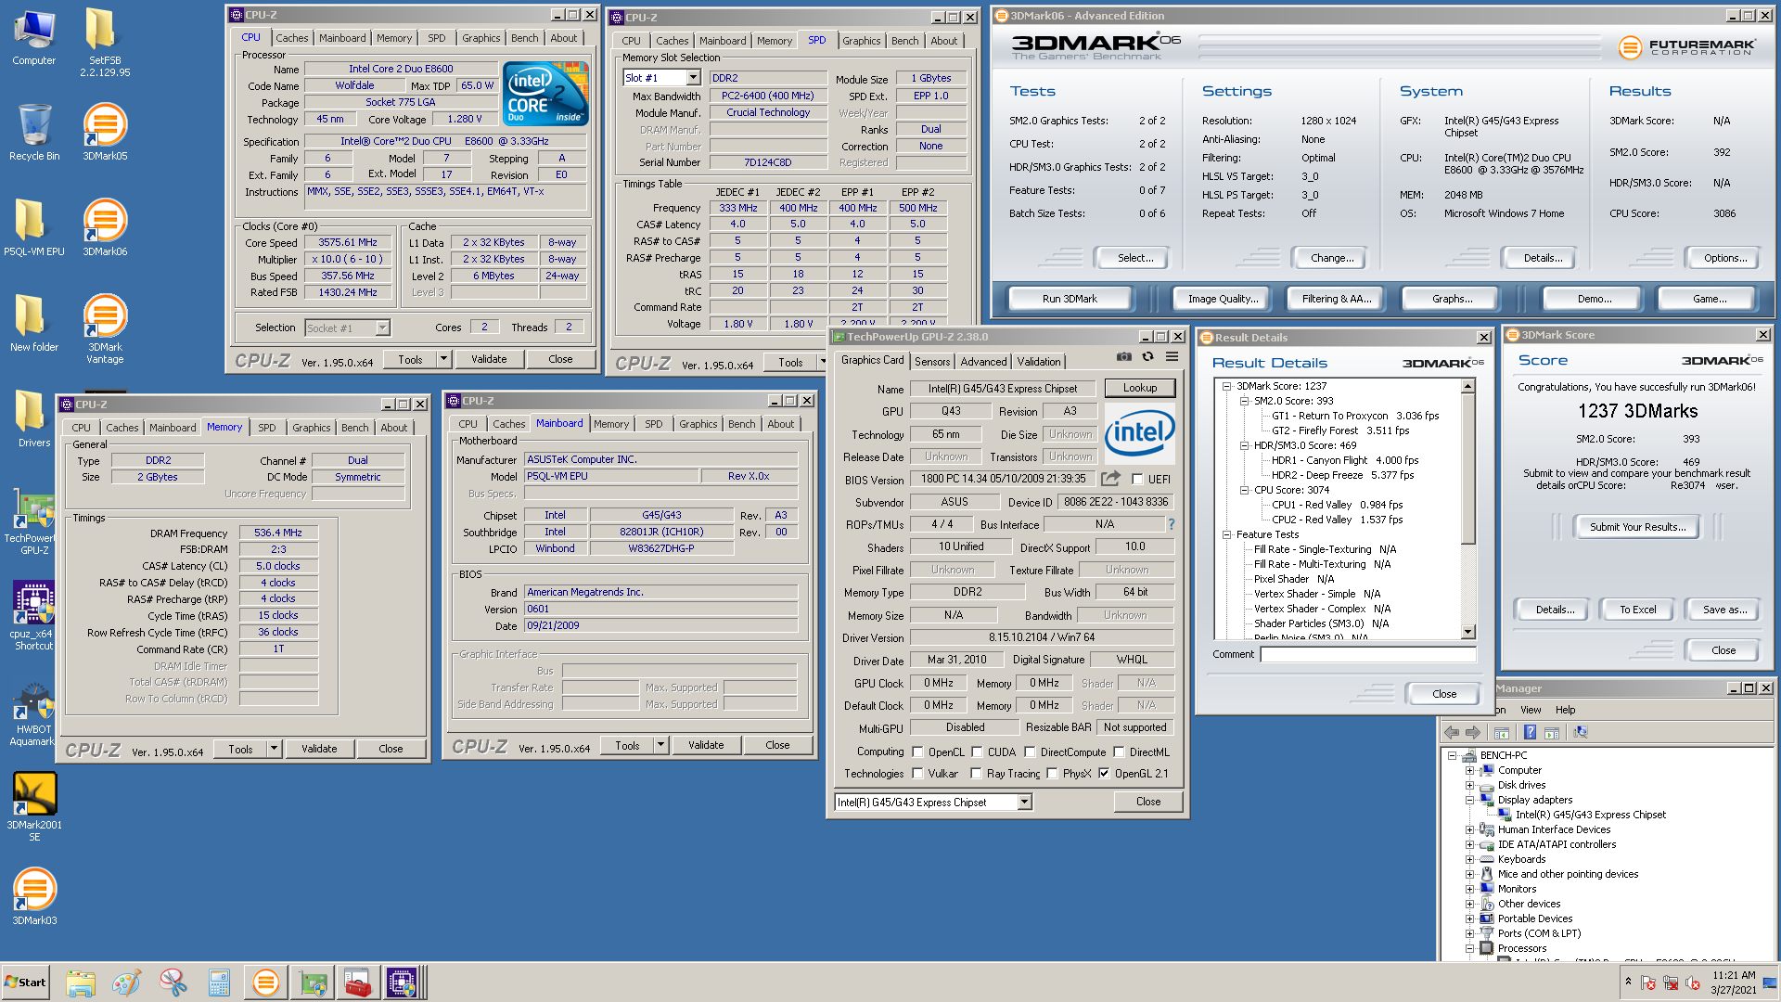Click the Snipping Tool taskbar icon
Screen dimensions: 1781x1002
click(173, 983)
